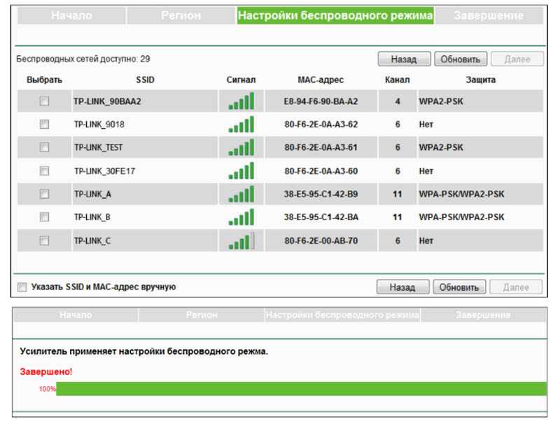Enable manual SSID and MAC entry checkbox

22,287
